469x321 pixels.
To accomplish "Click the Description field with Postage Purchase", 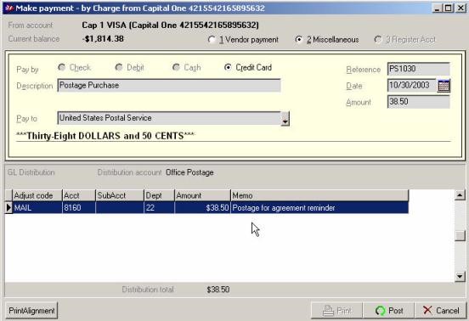I will point(169,86).
